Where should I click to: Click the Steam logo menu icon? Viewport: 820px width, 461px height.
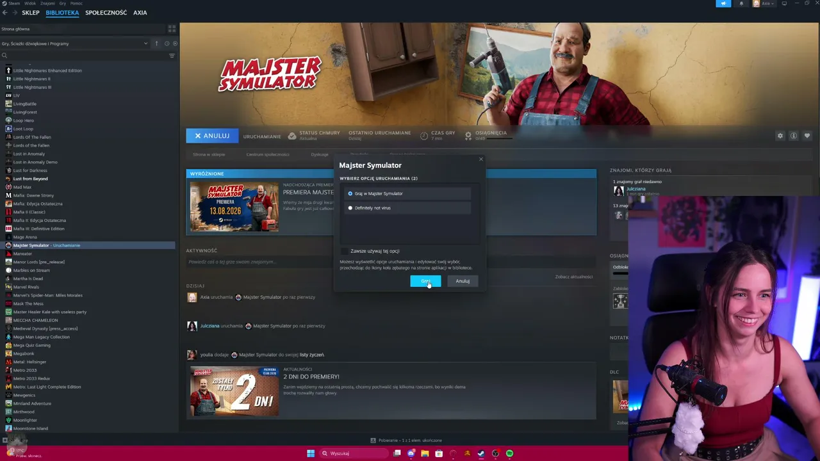point(4,3)
